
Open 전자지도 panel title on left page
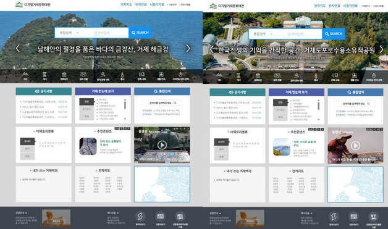tap(103, 170)
